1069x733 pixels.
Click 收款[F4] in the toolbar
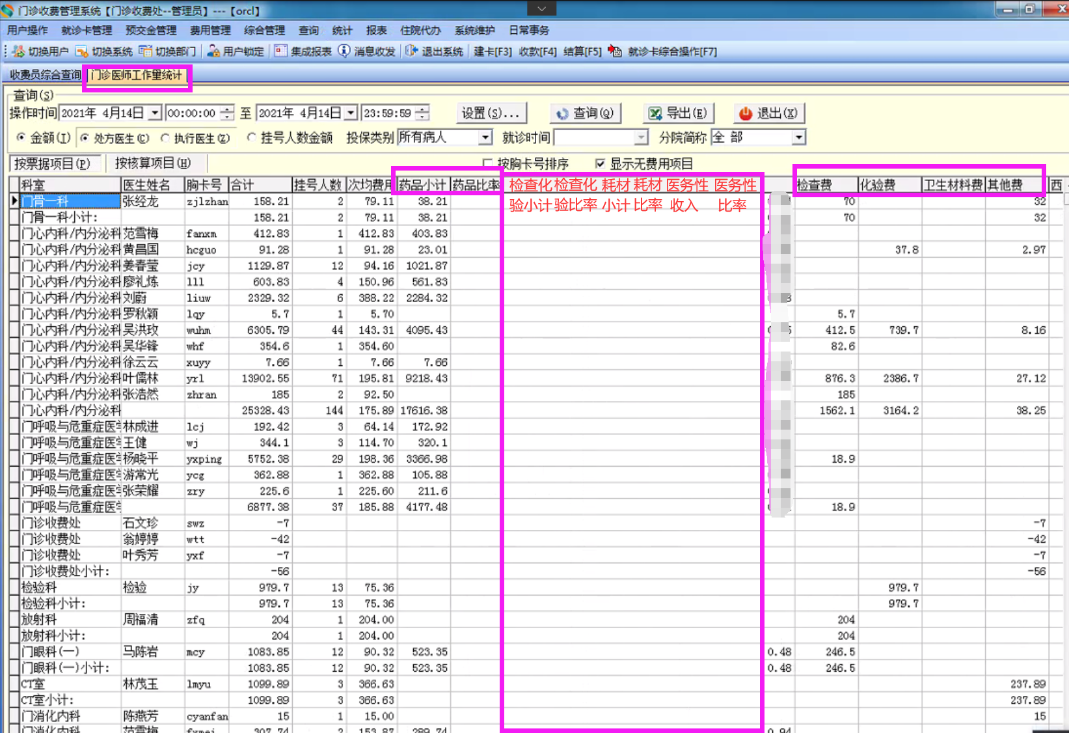click(537, 51)
